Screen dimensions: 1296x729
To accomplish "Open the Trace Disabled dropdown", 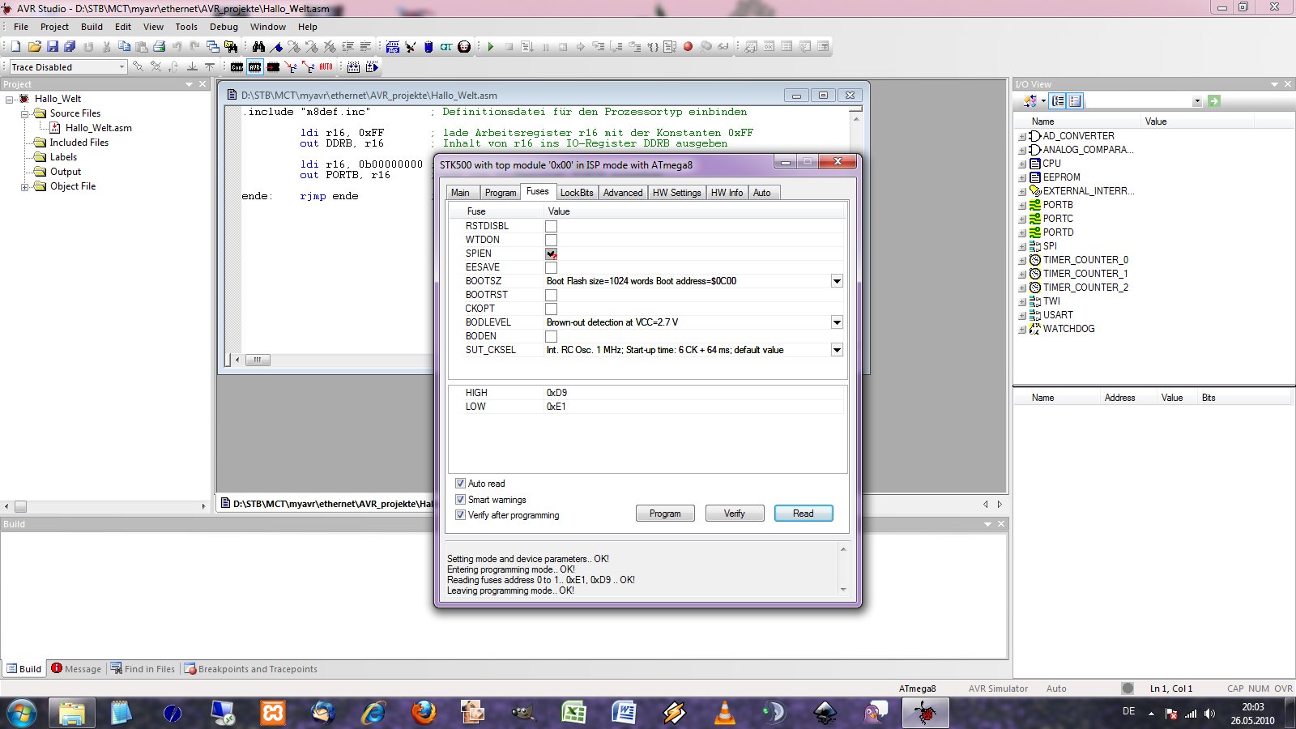I will click(x=122, y=67).
